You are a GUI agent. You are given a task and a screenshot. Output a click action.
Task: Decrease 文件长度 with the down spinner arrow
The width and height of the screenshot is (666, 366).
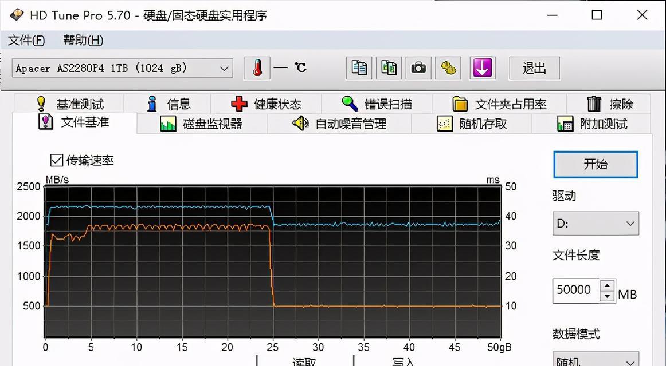pyautogui.click(x=608, y=296)
